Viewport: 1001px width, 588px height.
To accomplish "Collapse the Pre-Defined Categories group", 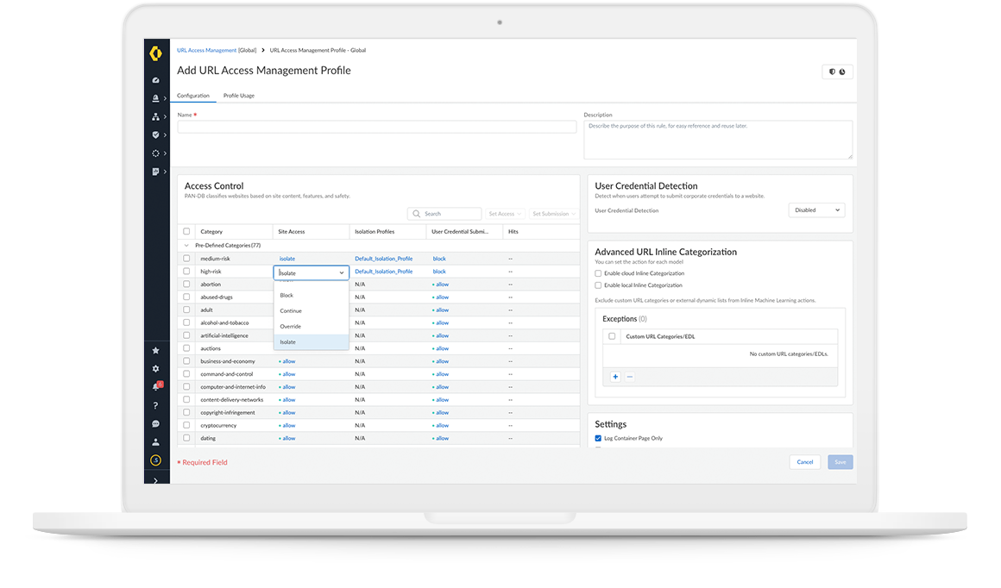I will tap(186, 246).
